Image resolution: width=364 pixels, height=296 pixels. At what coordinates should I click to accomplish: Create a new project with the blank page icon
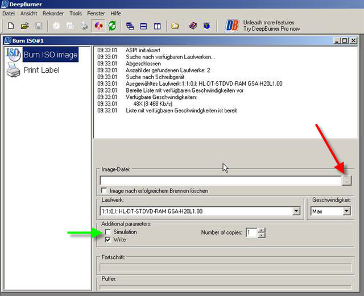(x=11, y=26)
